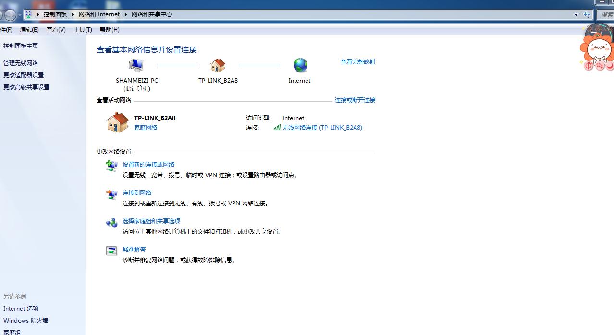Click the refresh icon in the address bar
Viewport: 614px width, 335px height.
pos(587,14)
